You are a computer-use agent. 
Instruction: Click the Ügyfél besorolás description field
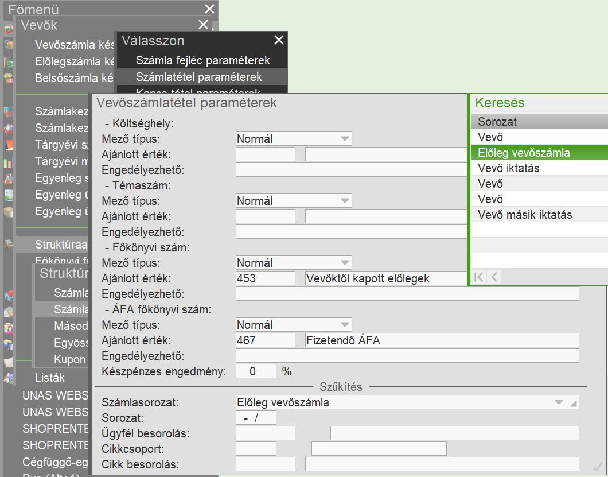[455, 433]
